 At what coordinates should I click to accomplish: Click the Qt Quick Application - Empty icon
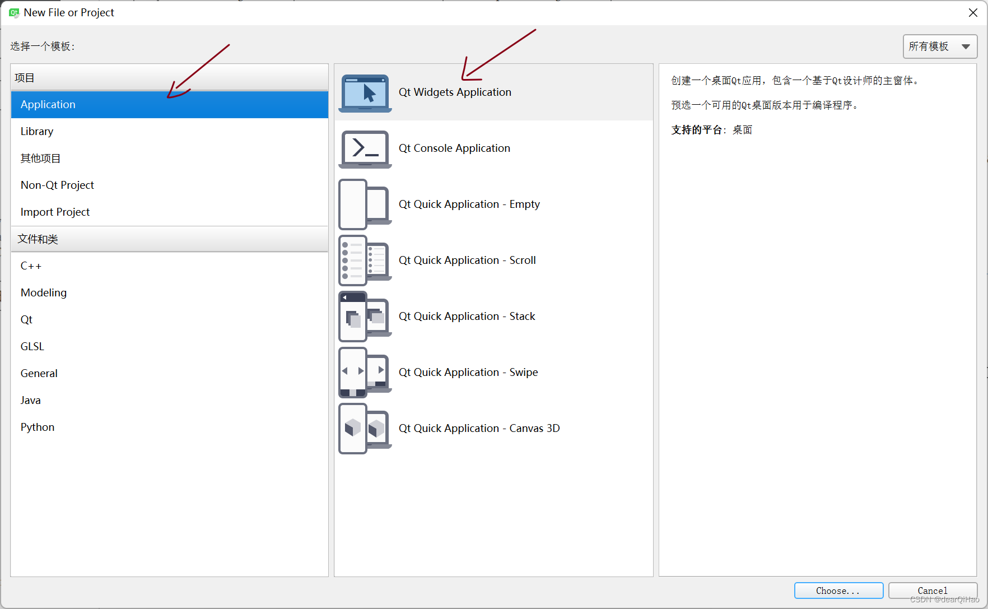click(x=365, y=204)
